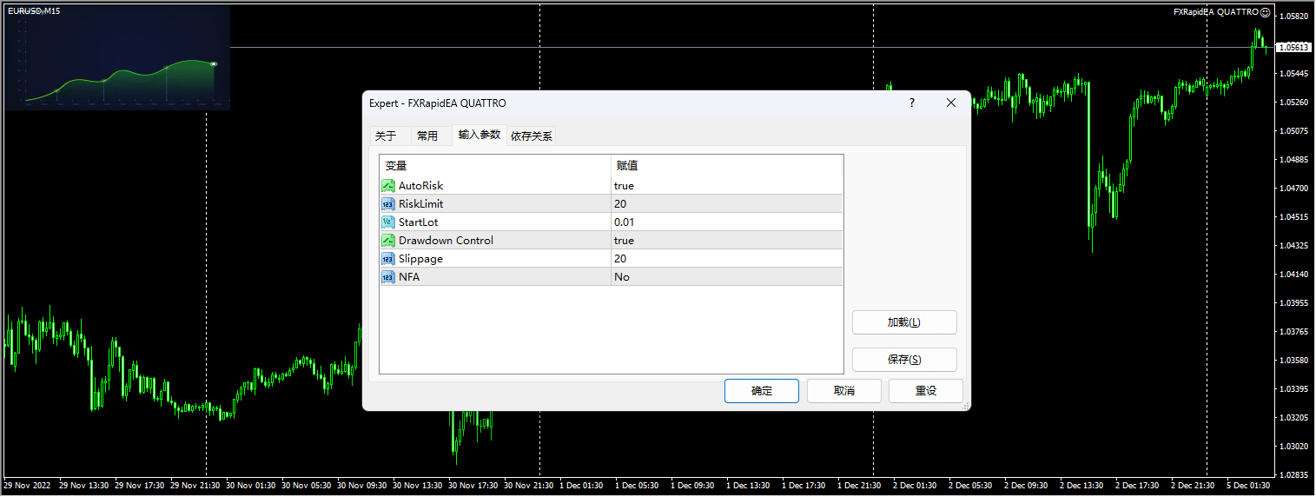This screenshot has width=1316, height=497.
Task: Select the Slippage value cell
Action: [726, 259]
